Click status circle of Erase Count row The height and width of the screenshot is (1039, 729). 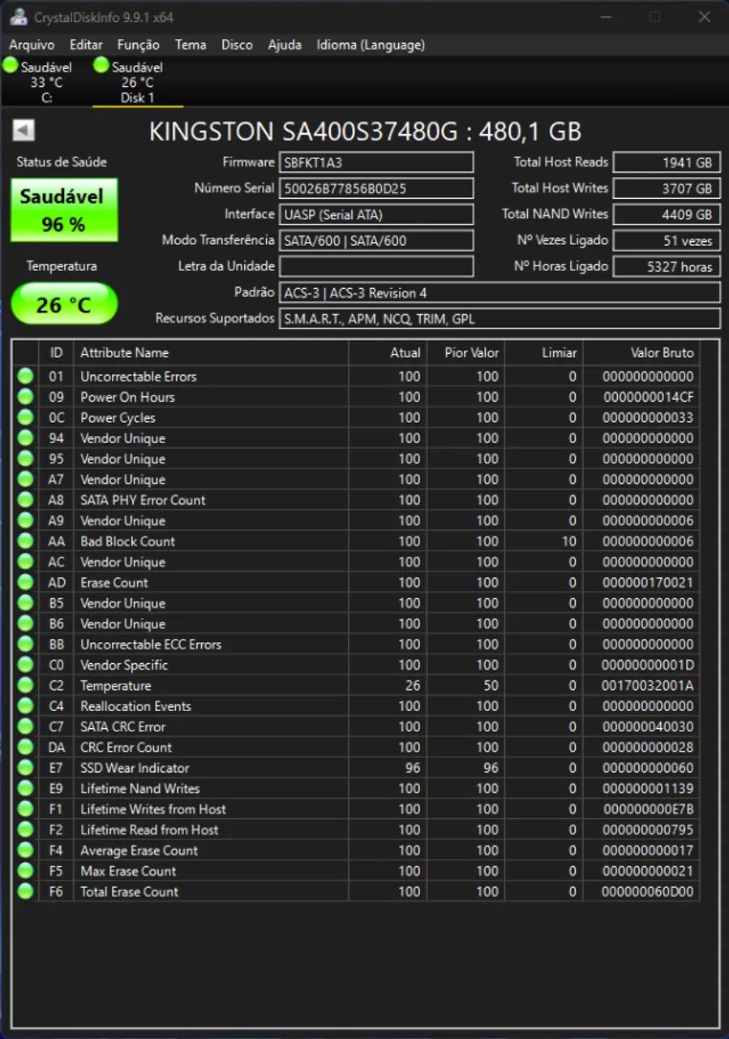26,582
